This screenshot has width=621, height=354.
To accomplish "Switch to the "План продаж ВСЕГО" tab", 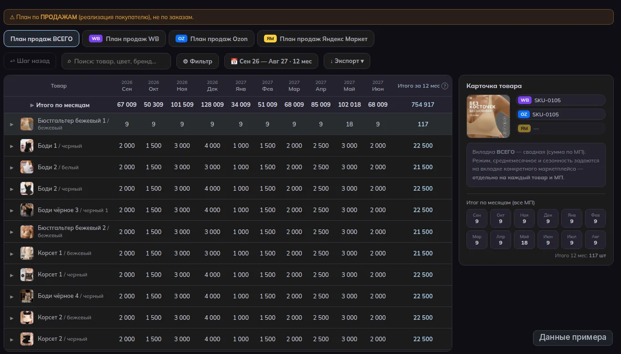I will point(41,39).
